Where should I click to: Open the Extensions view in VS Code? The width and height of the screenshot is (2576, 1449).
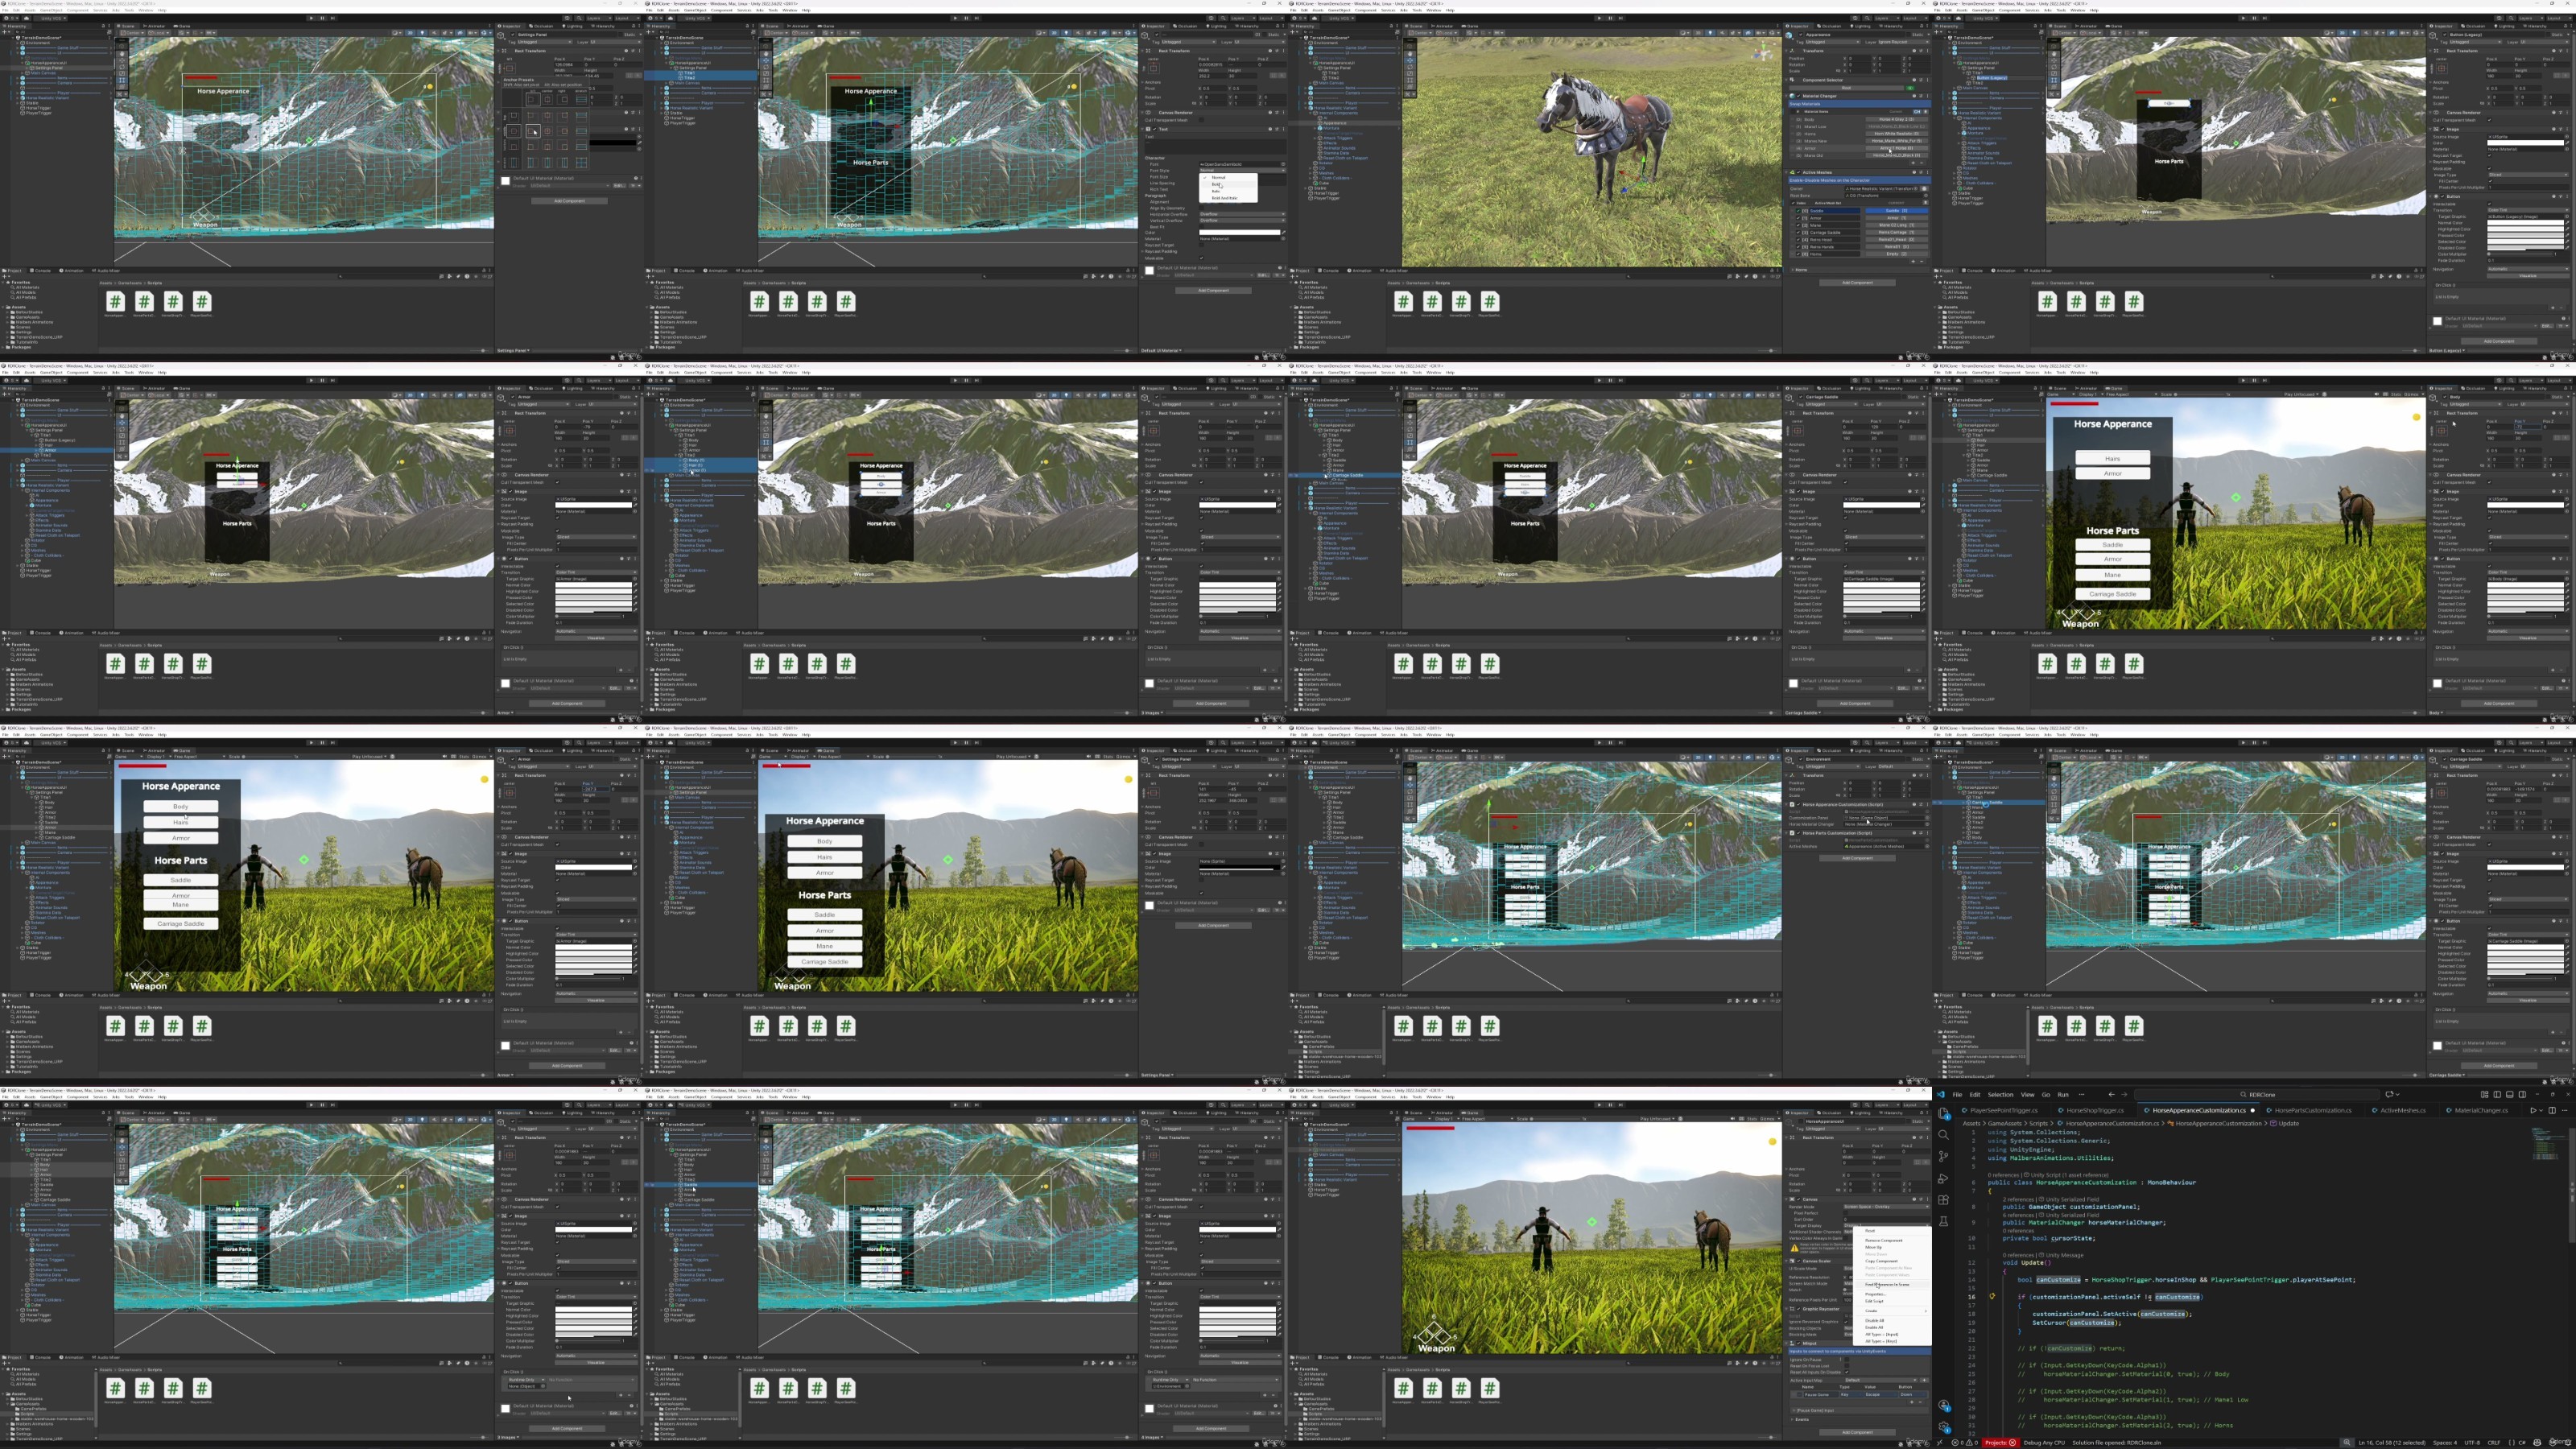pyautogui.click(x=1943, y=1200)
